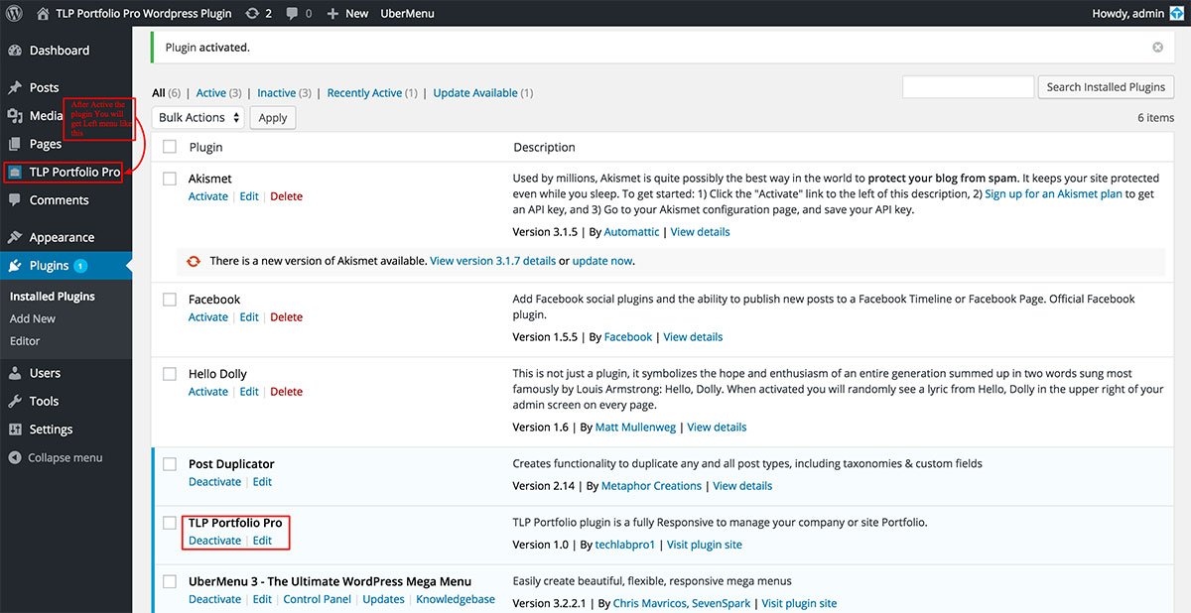Open Sign up for an Akismet plan link

click(1053, 194)
